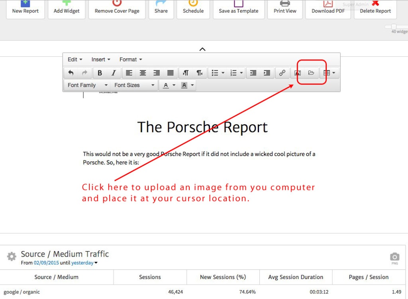
Task: Open the Insert Image tool
Action: 297,73
